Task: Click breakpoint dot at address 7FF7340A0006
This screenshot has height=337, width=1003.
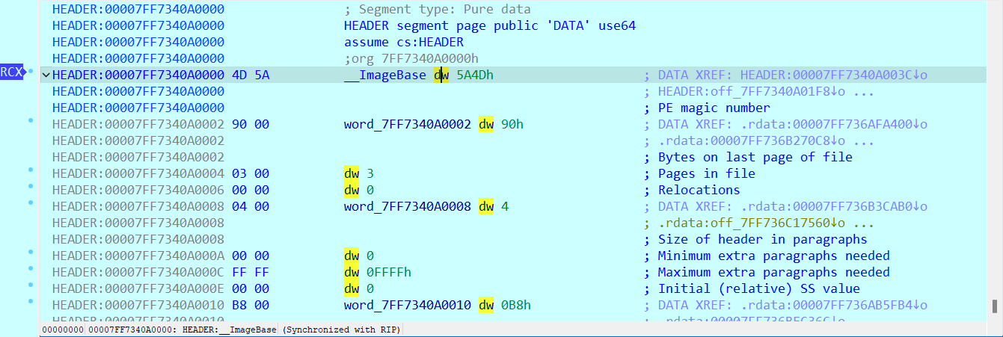Action: [x=31, y=186]
